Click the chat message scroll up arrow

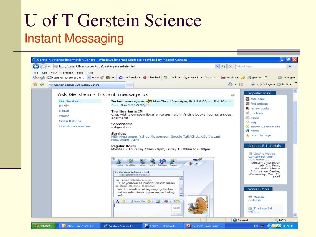[x=181, y=178]
